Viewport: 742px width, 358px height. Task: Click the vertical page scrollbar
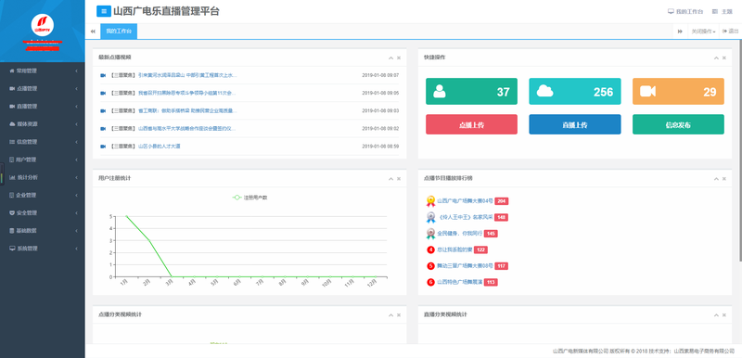point(740,151)
